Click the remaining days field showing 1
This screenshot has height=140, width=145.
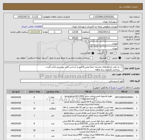(55, 32)
